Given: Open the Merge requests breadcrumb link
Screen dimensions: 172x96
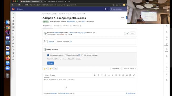Looking at the screenshot, I should (77, 14).
